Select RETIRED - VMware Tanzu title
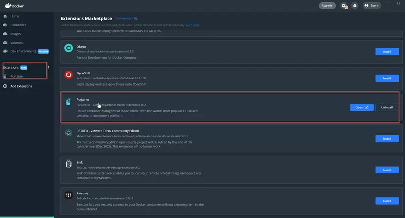This screenshot has height=218, width=405. 108,131
